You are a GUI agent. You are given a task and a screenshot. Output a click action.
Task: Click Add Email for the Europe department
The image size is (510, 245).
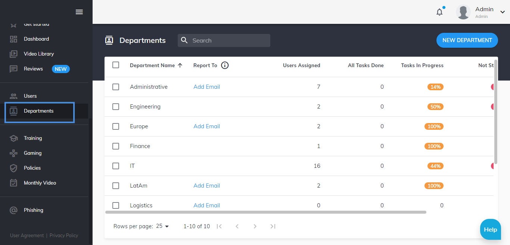click(x=206, y=126)
